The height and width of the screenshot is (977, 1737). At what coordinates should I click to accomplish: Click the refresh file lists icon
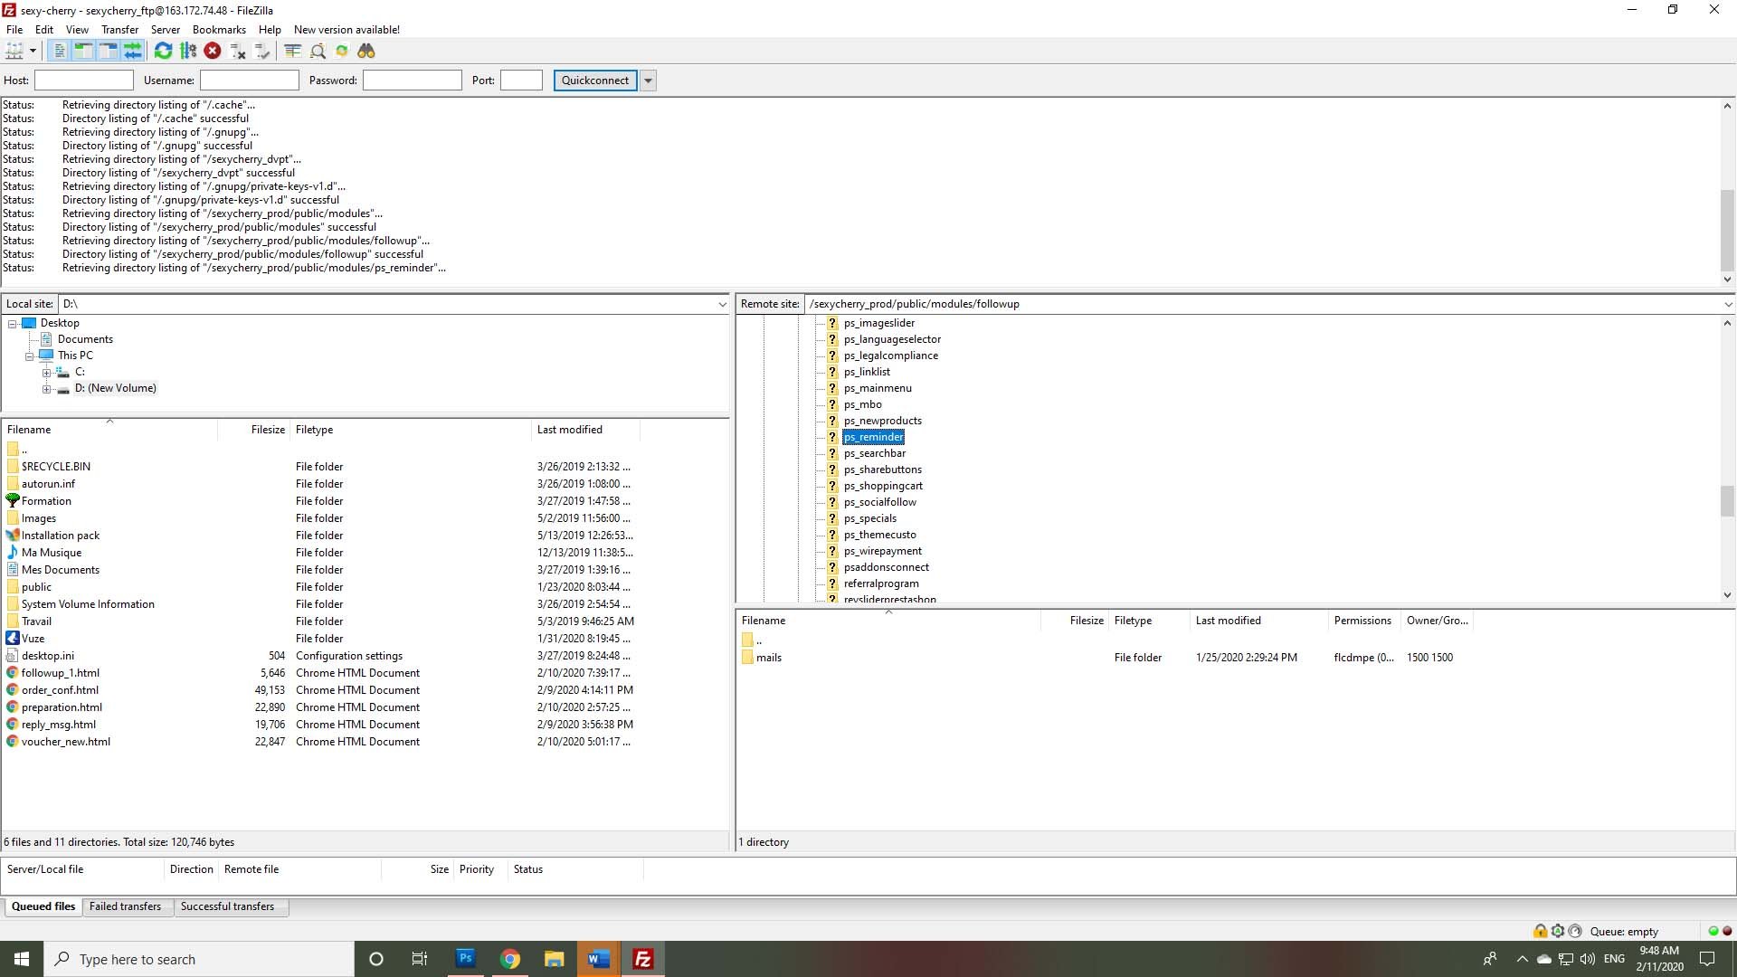pos(163,52)
